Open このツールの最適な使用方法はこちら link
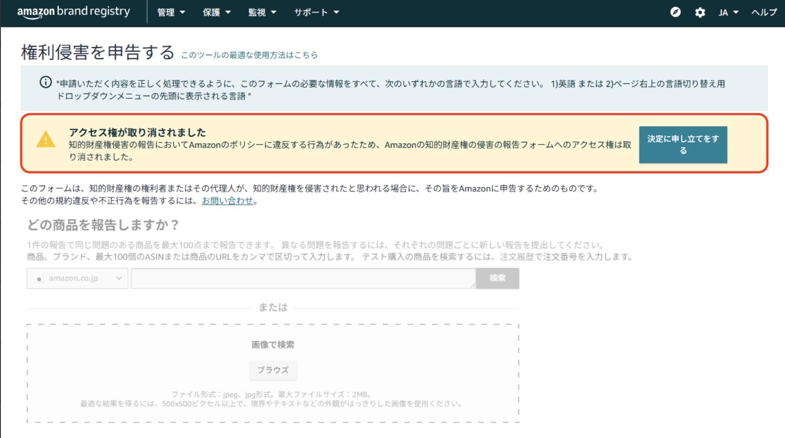The width and height of the screenshot is (785, 438). tap(249, 55)
